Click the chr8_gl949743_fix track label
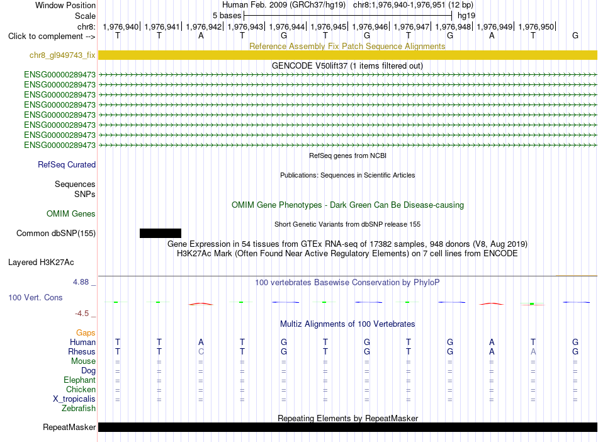 tap(62, 55)
